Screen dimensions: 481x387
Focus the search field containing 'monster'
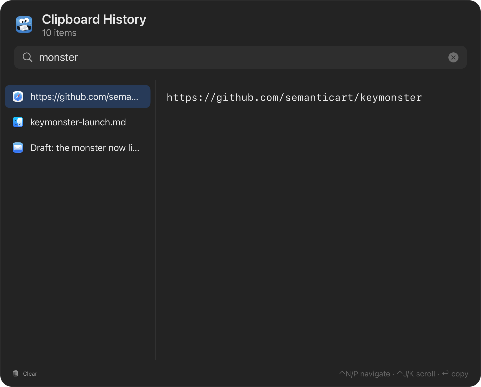pyautogui.click(x=240, y=57)
